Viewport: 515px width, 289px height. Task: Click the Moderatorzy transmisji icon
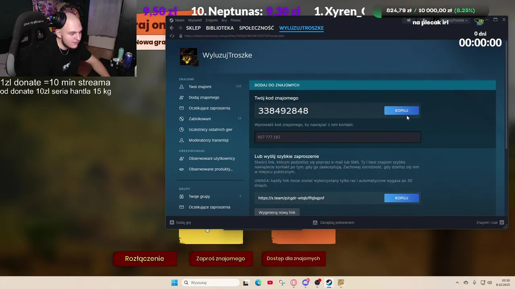coord(181,140)
